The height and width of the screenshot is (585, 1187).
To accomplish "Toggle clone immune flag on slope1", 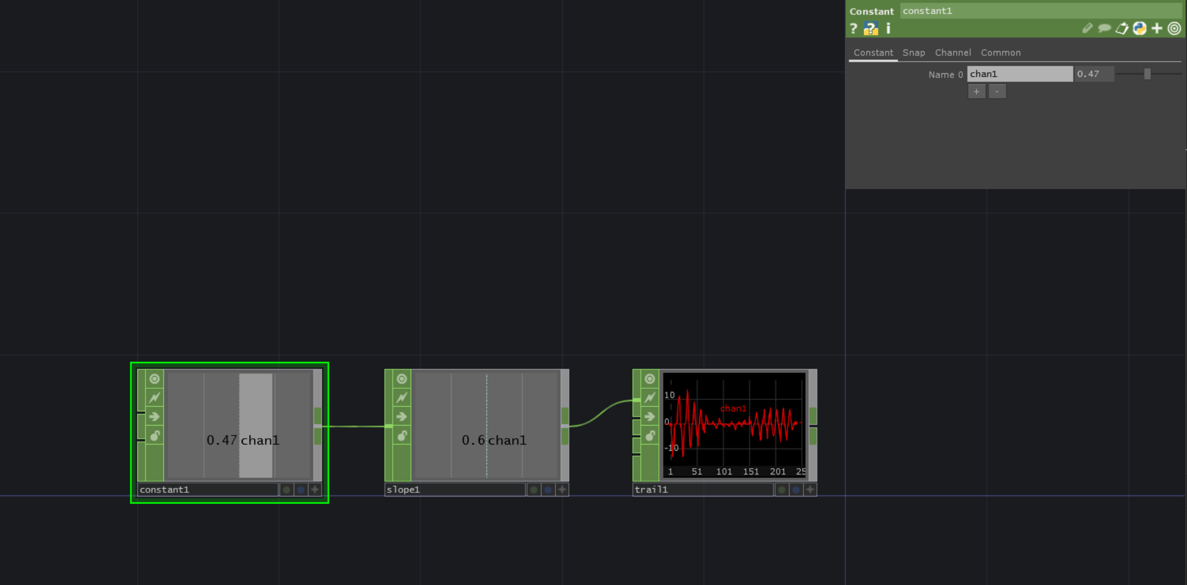I will (x=402, y=398).
